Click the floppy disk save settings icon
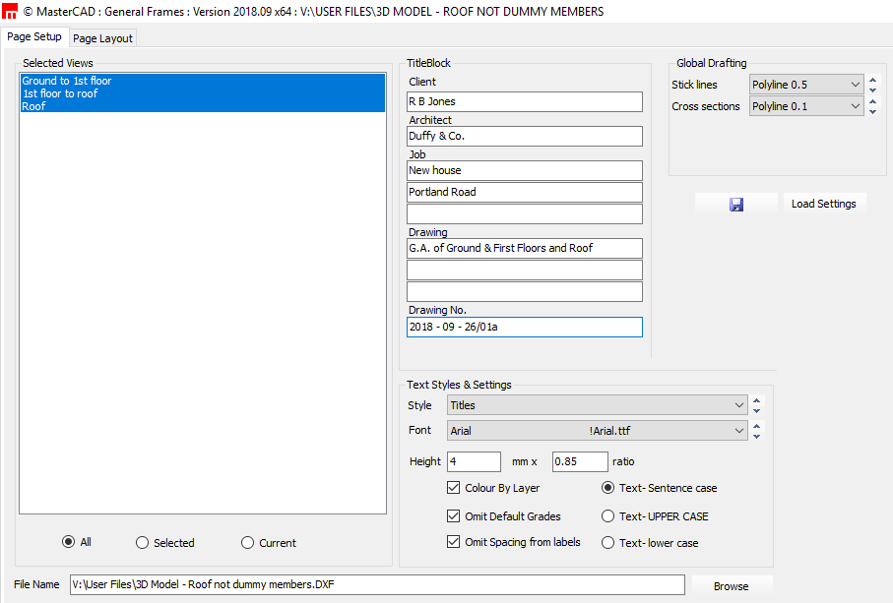This screenshot has height=603, width=893. 735,205
